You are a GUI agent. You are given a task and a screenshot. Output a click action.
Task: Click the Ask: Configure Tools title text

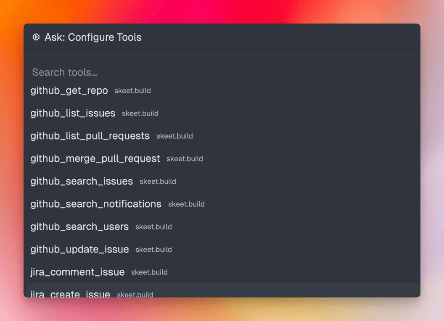(x=93, y=37)
